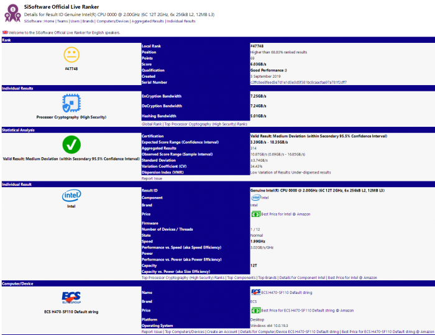Click the SiSoftware doctor logo icon

(11, 12)
